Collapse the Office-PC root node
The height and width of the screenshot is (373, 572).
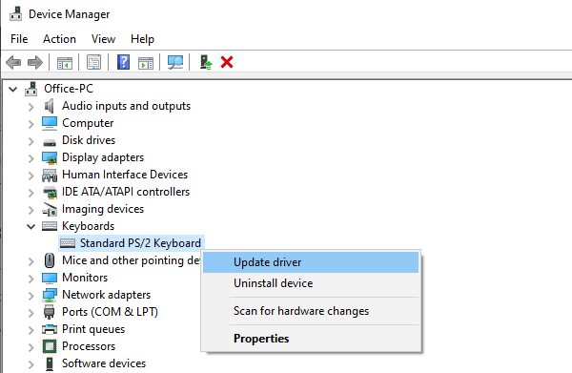point(13,89)
